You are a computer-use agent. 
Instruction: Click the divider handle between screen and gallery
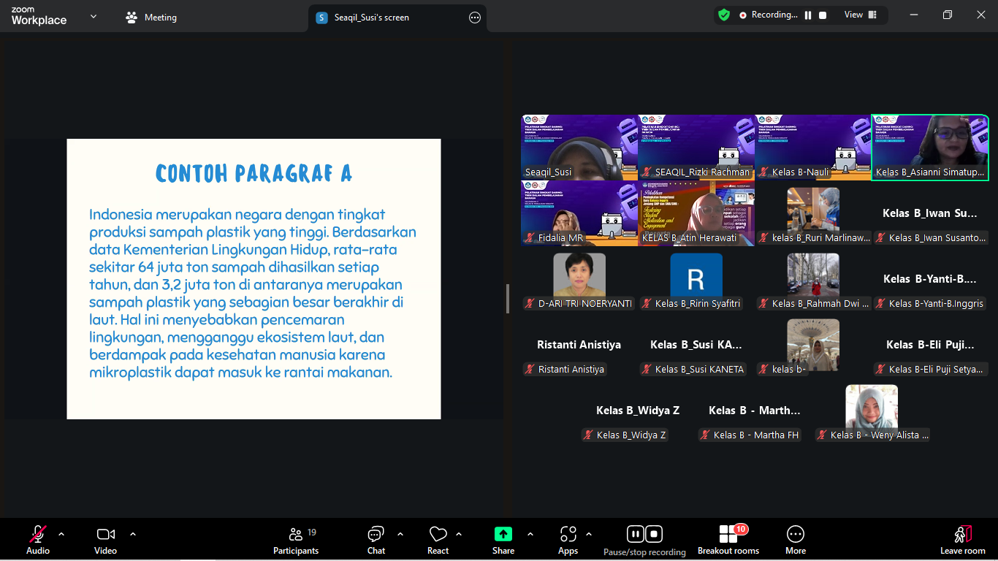pyautogui.click(x=508, y=299)
